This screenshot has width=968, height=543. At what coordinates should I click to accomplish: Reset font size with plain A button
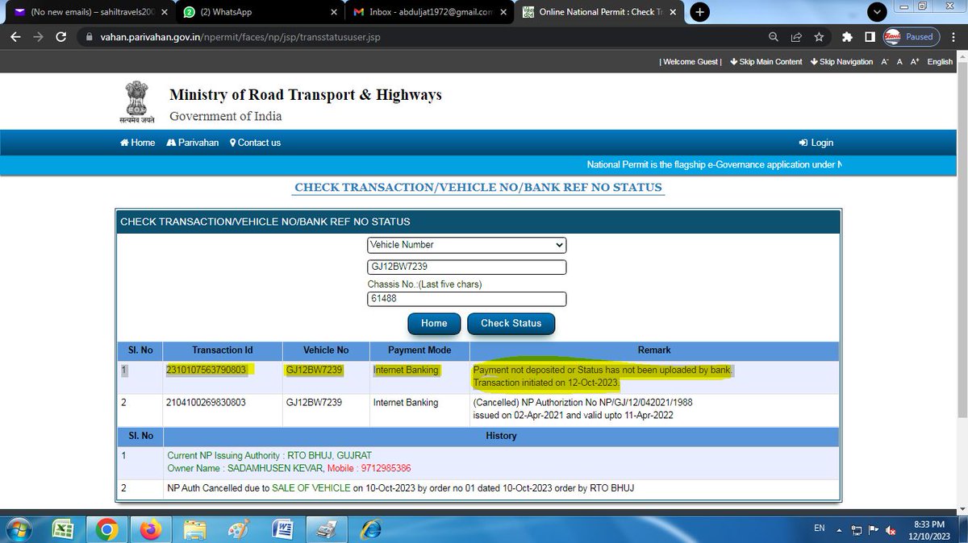click(899, 62)
